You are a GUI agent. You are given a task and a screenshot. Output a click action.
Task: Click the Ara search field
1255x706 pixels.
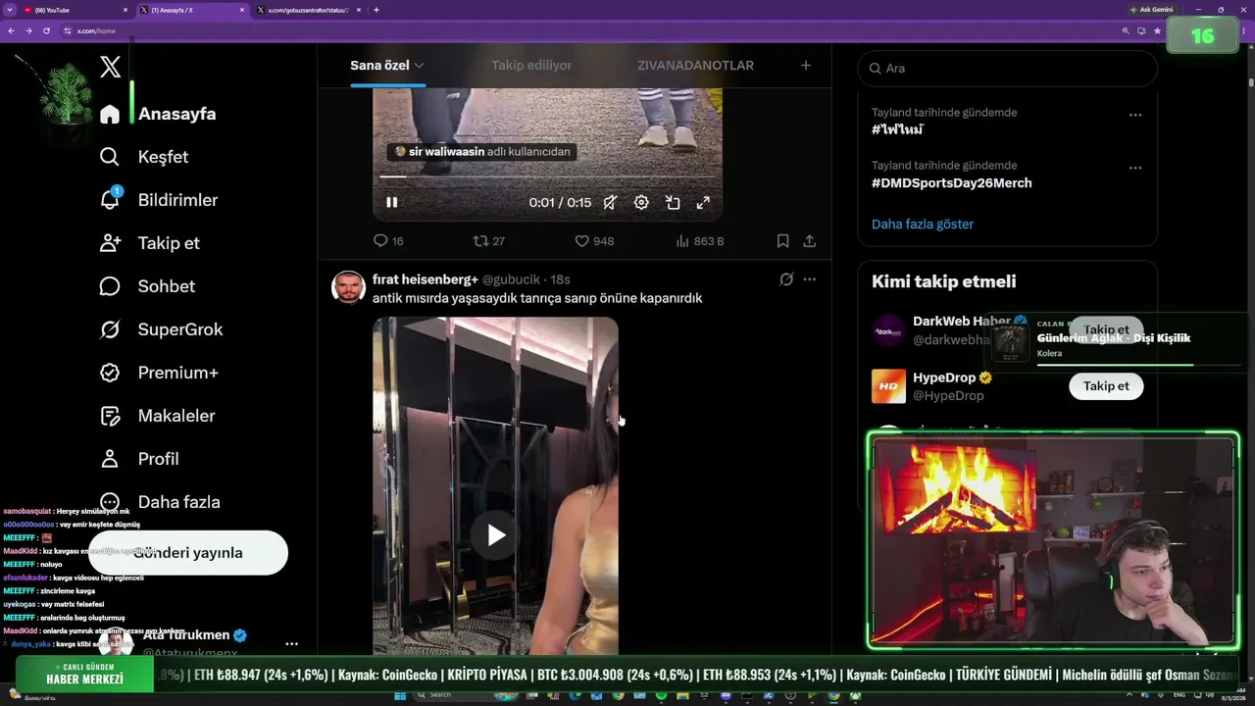point(1008,69)
